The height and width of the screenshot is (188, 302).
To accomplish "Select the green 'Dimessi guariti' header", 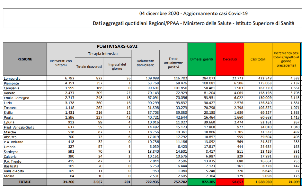I will click(x=202, y=59).
